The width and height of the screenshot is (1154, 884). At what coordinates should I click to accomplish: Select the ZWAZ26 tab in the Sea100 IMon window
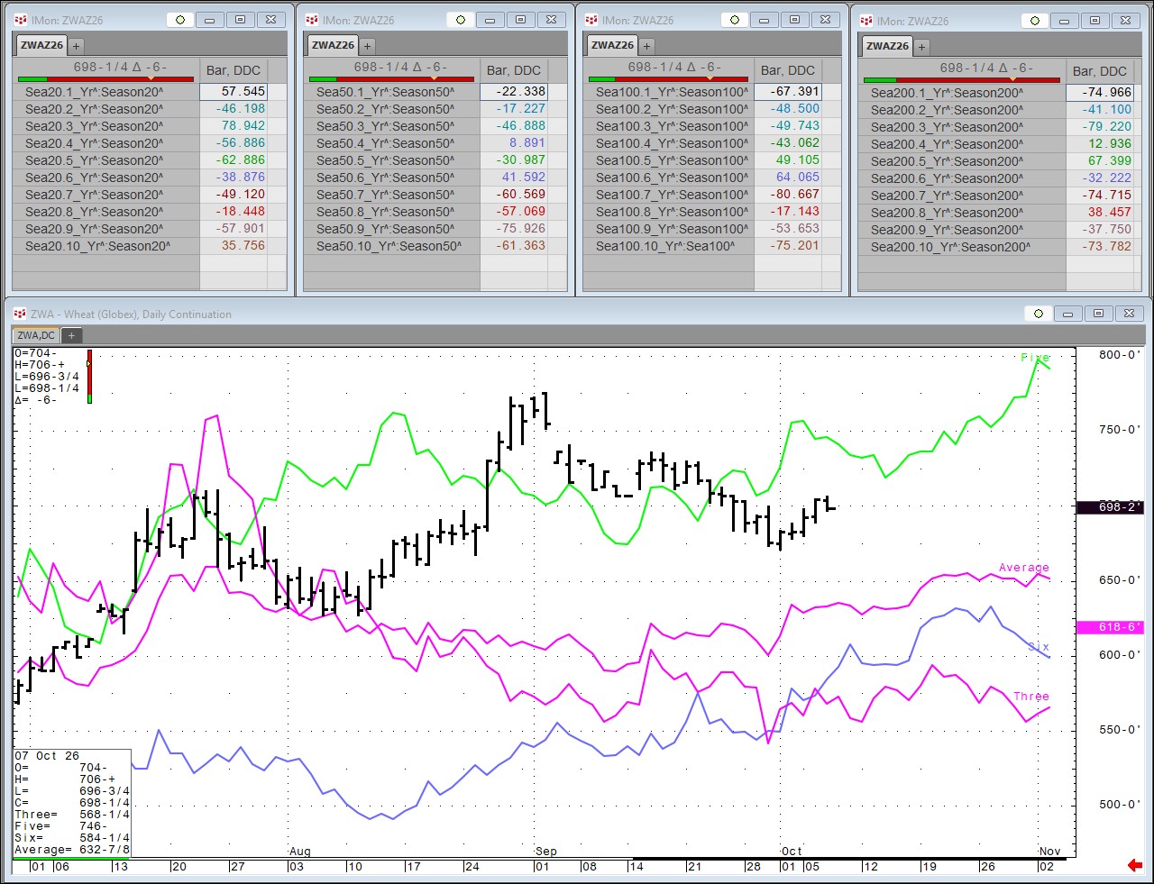[612, 45]
